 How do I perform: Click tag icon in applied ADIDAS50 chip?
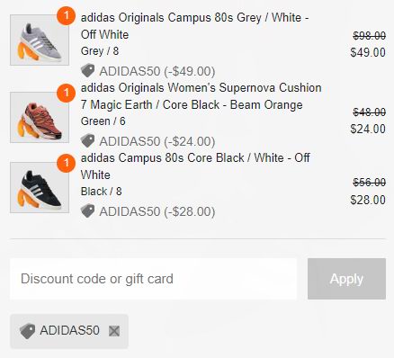tap(27, 331)
